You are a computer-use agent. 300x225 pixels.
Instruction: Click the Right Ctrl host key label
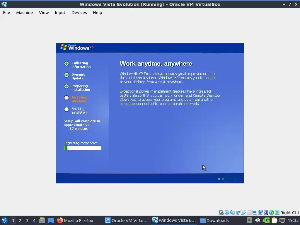click(290, 213)
